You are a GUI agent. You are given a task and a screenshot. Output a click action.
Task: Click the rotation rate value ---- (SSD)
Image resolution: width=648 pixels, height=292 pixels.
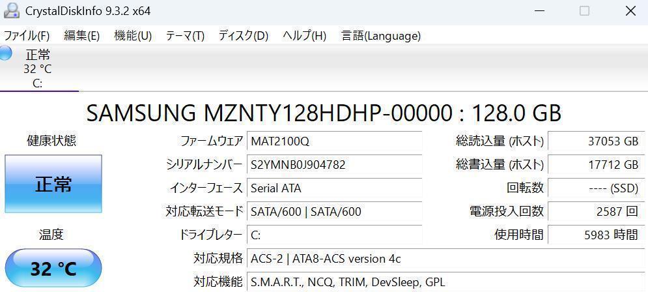click(x=596, y=188)
